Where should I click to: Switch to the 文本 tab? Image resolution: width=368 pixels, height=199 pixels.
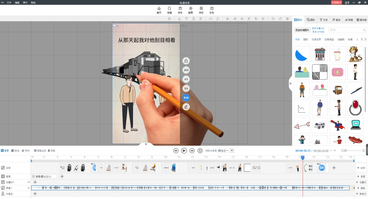(324, 20)
